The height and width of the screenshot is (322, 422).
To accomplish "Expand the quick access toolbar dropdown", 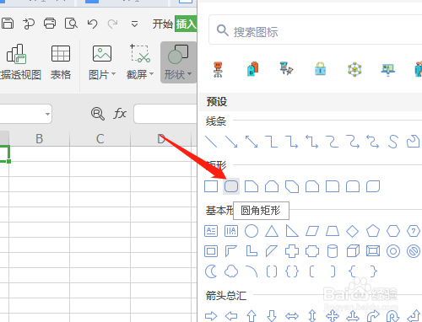I will [134, 24].
